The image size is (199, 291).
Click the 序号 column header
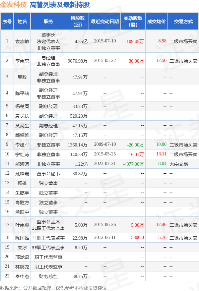pos(7,22)
